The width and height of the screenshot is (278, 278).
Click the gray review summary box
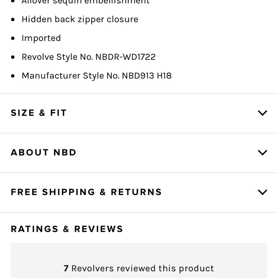coord(139,260)
